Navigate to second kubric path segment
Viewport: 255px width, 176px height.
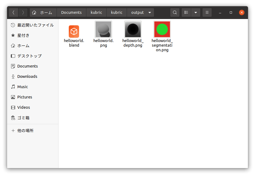[117, 12]
